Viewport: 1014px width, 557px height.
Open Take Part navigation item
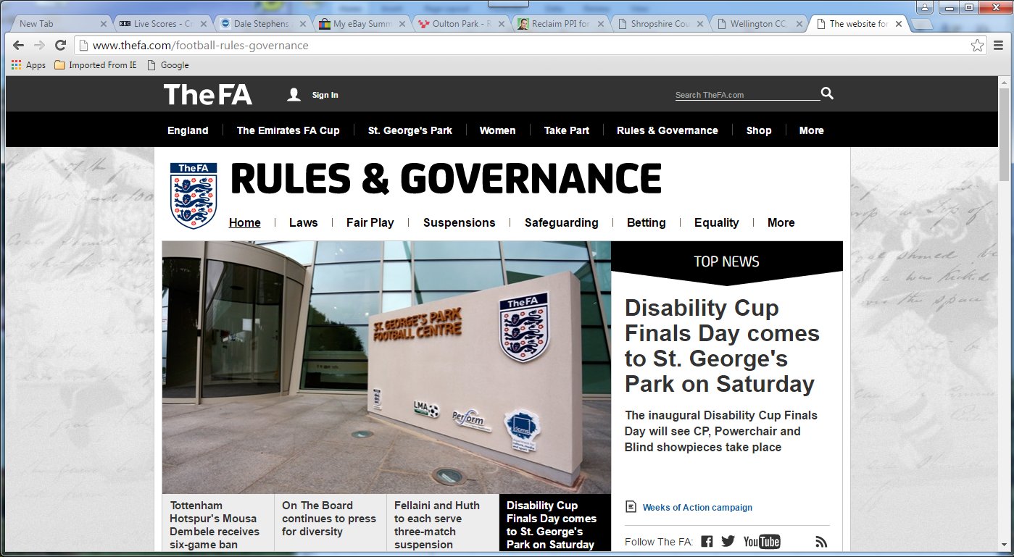point(567,130)
